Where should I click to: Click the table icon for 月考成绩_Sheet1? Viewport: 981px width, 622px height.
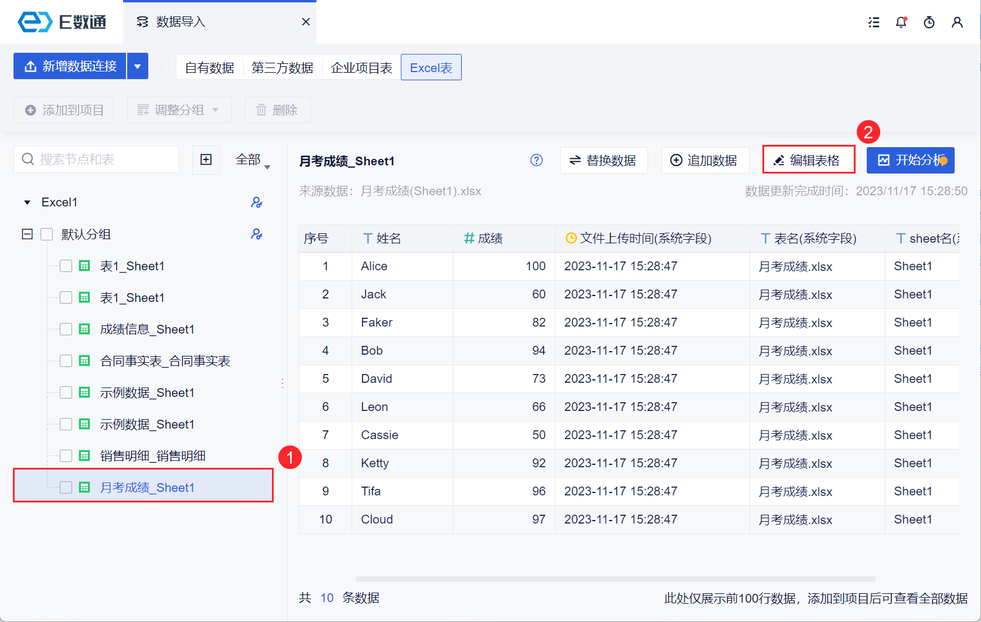click(x=84, y=487)
